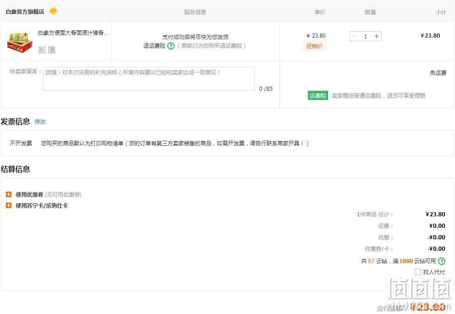Click the unit price ¥ 23.80

tap(316, 36)
